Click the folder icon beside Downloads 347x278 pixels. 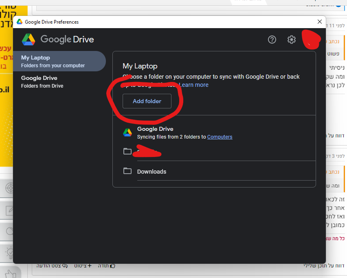click(127, 171)
